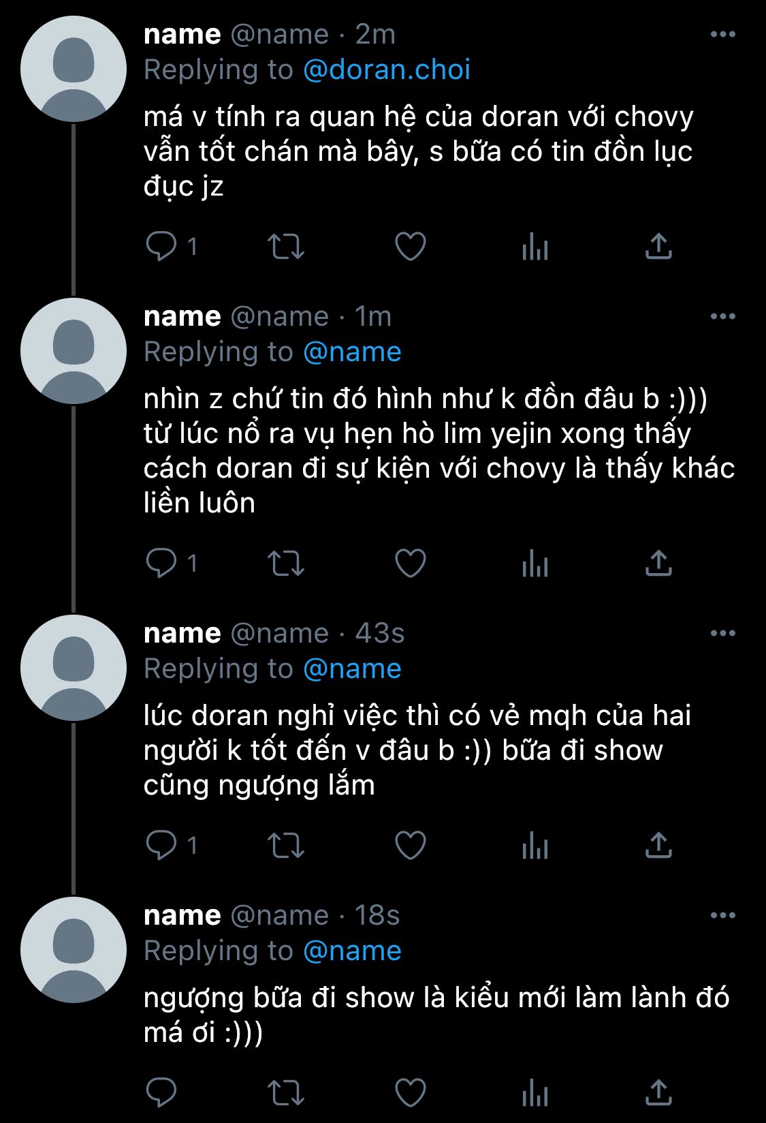Screen dimensions: 766x1123
Task: Open more options for the 43s tweet
Action: [x=722, y=633]
